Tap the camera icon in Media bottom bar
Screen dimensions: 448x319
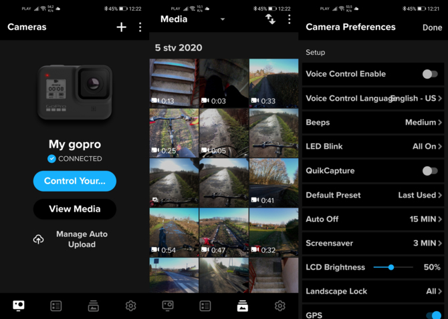point(168,306)
